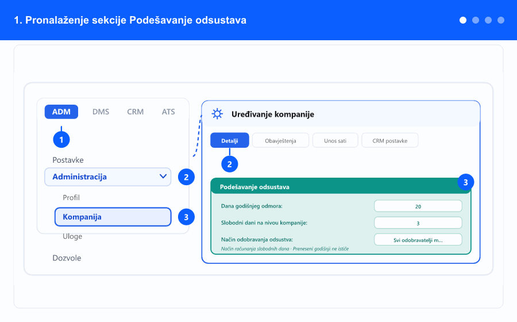Select the Detalji tab
This screenshot has height=322, width=517.
tap(229, 140)
